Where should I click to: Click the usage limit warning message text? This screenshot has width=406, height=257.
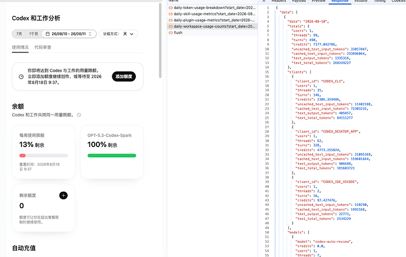pos(65,76)
